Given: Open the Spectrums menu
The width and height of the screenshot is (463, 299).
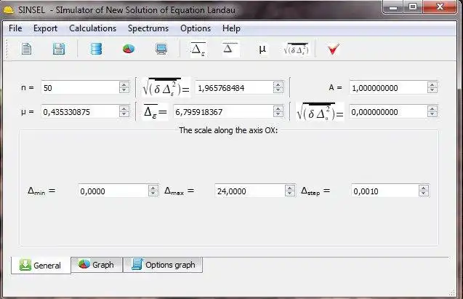Looking at the screenshot, I should (148, 28).
